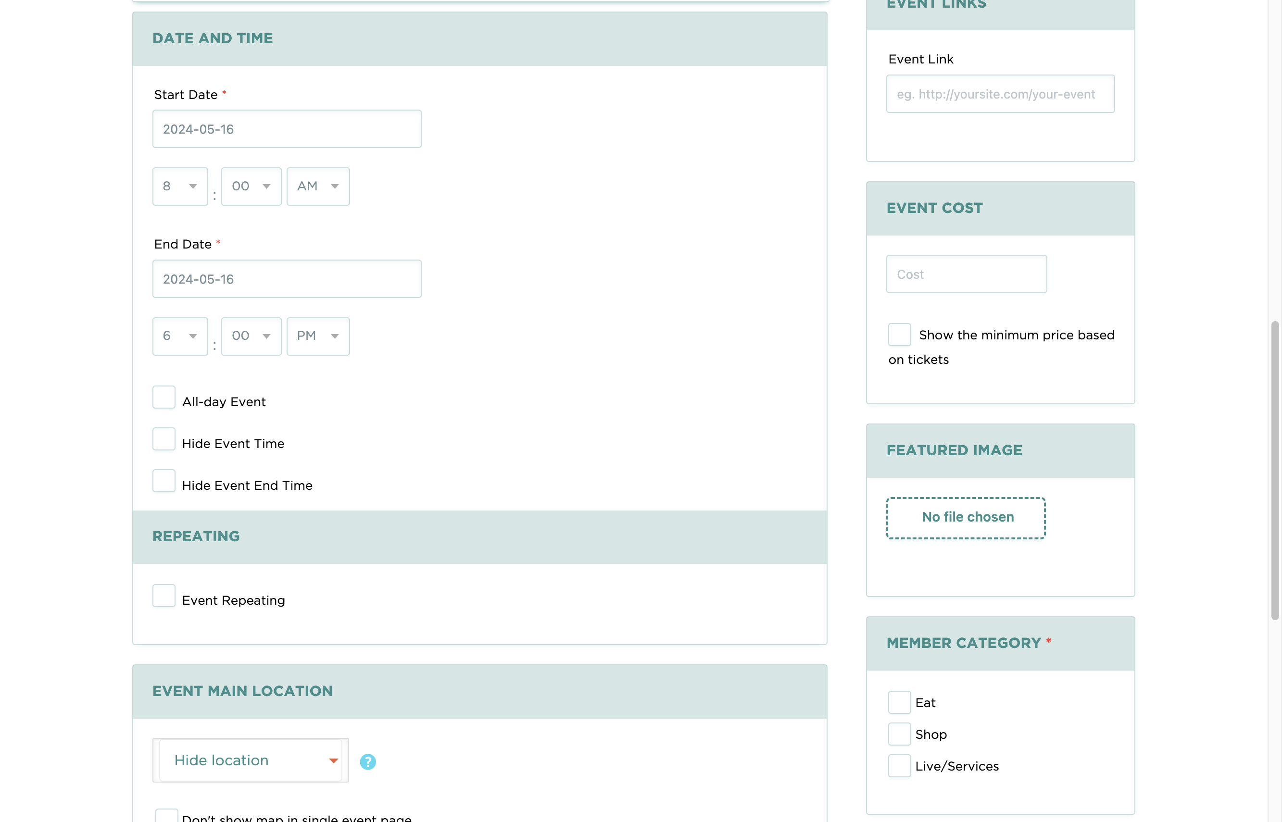
Task: Check Hide Event End Time
Action: tap(164, 481)
